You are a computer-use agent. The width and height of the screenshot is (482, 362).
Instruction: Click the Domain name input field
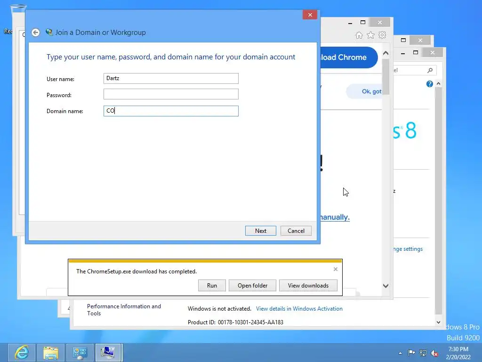click(x=171, y=111)
